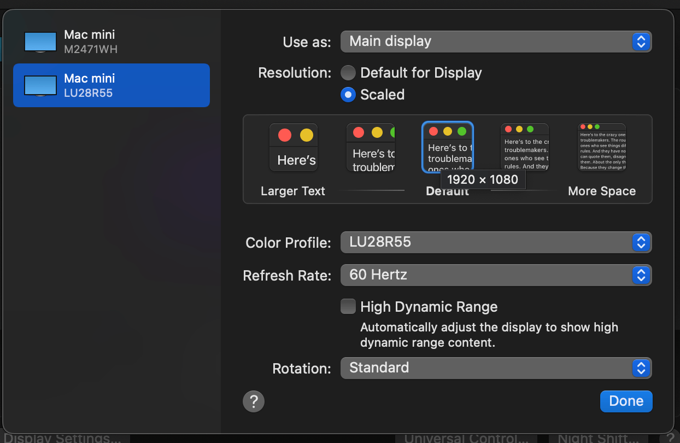
Task: Click the Larger Text resolution thumbnail
Action: tap(293, 147)
